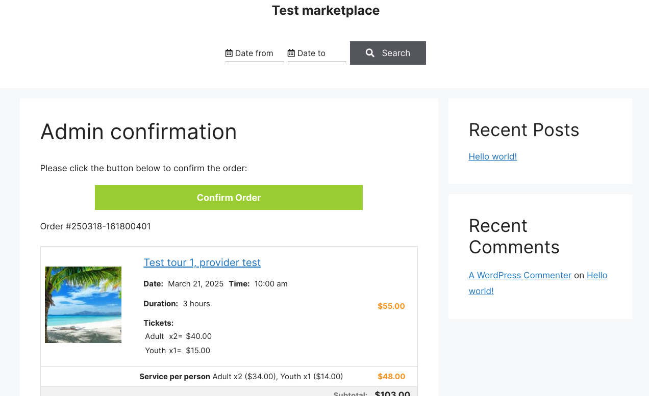Click the Test marketplace site title
Image resolution: width=649 pixels, height=396 pixels.
tap(326, 10)
